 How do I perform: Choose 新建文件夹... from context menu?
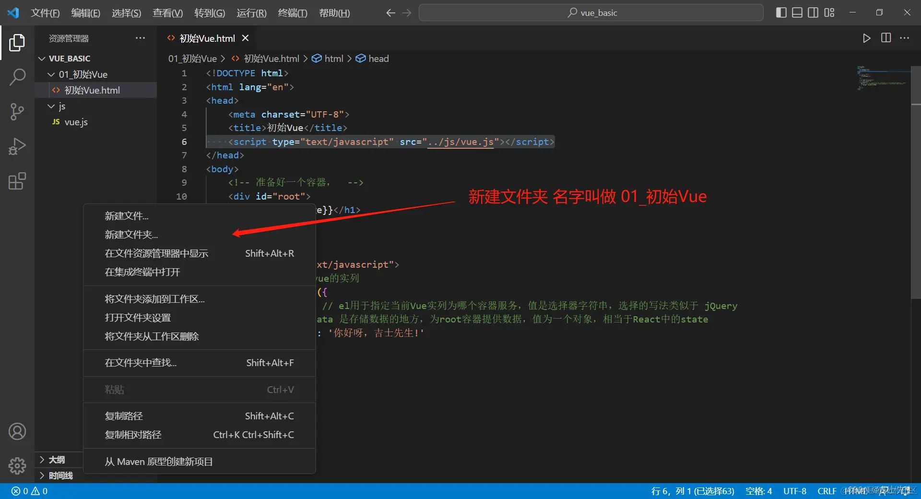200,235
